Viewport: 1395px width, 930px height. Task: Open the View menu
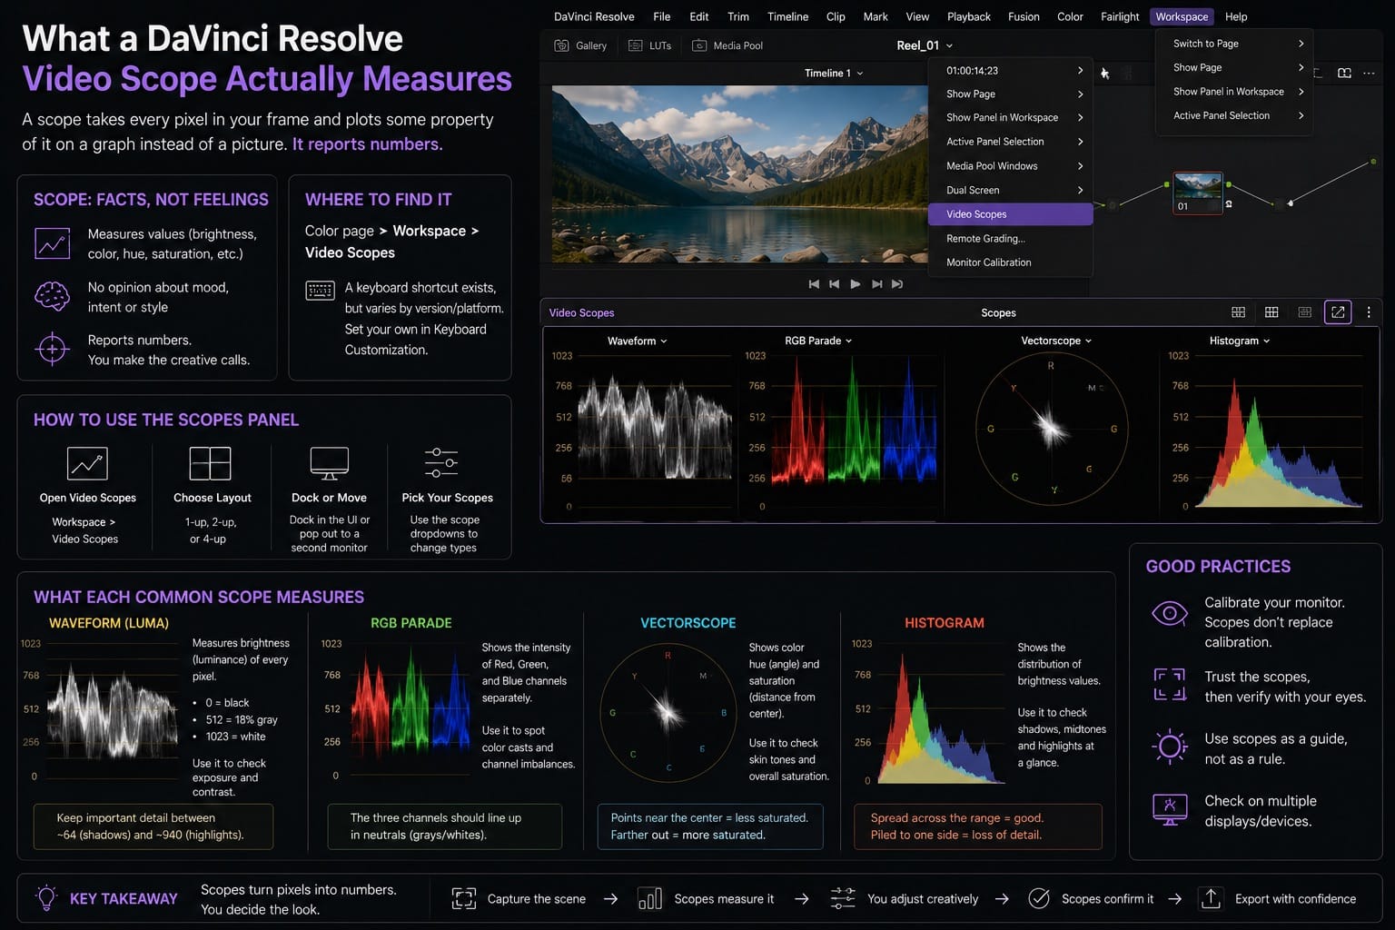917,16
